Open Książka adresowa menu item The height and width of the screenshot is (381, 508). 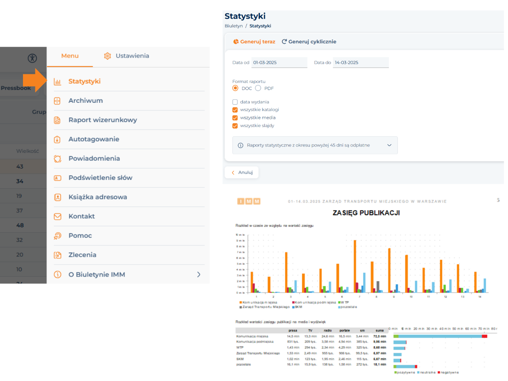(x=129, y=197)
